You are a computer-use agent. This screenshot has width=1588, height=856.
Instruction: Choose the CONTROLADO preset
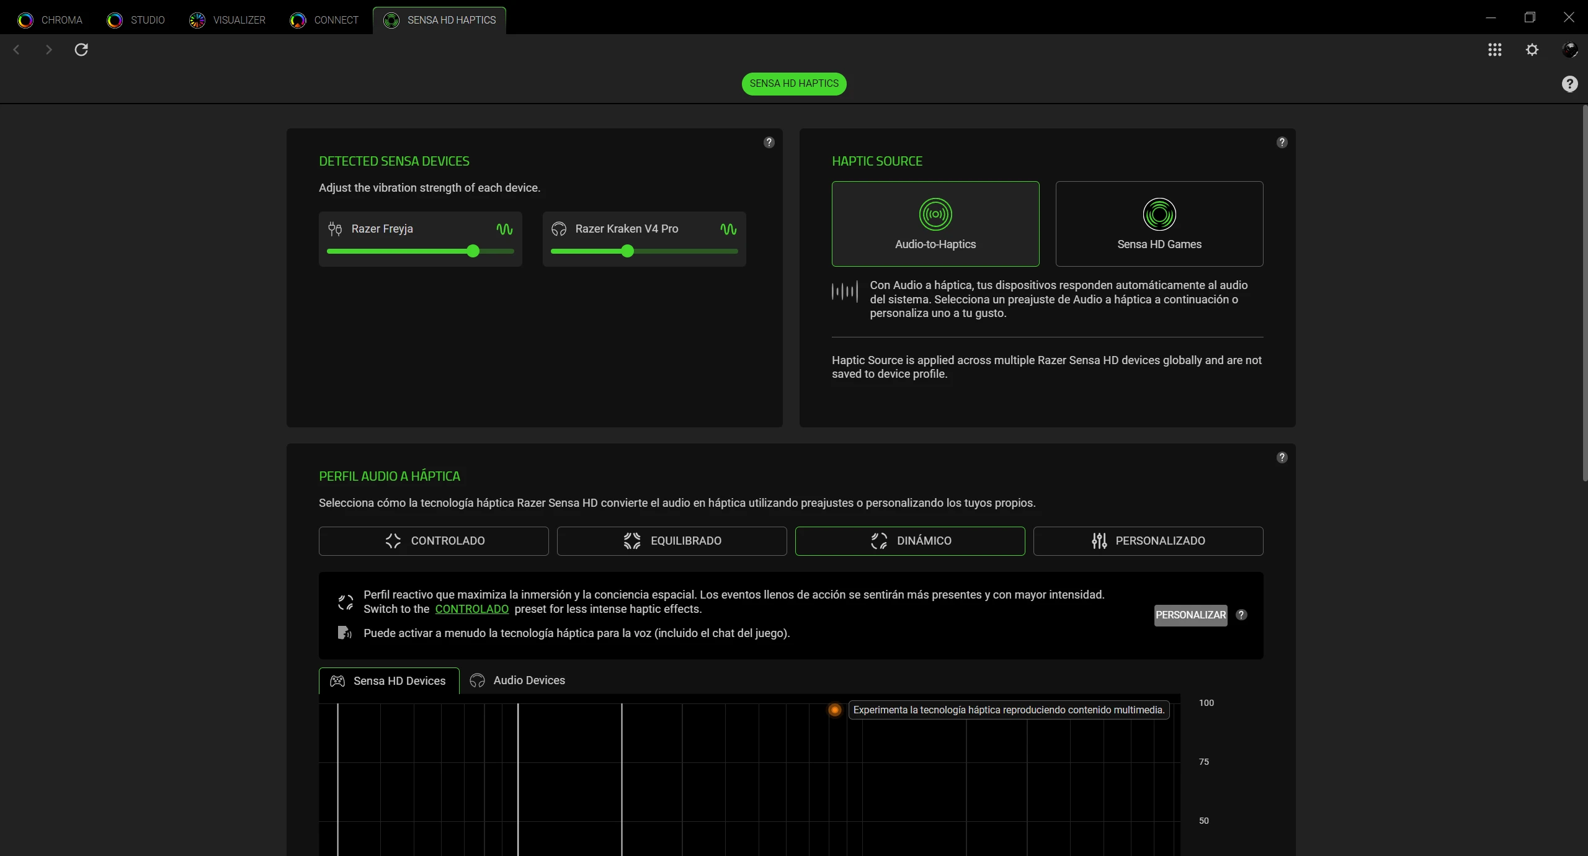coord(434,541)
